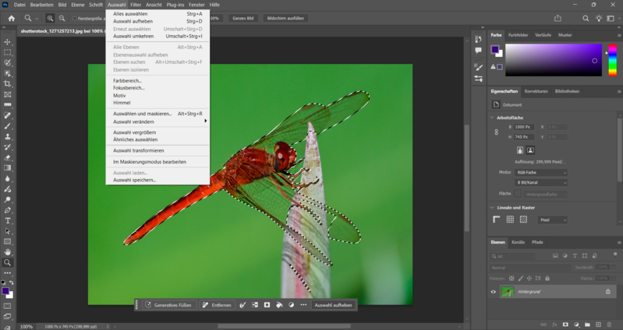Select the Frame tool

(7, 94)
